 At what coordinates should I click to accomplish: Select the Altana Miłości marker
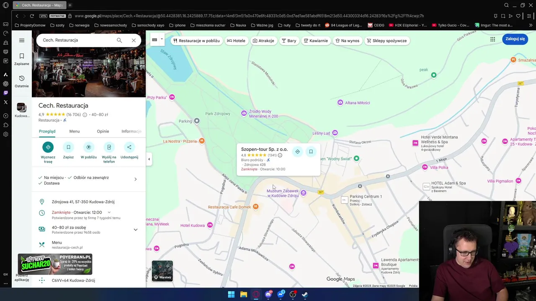pyautogui.click(x=340, y=102)
